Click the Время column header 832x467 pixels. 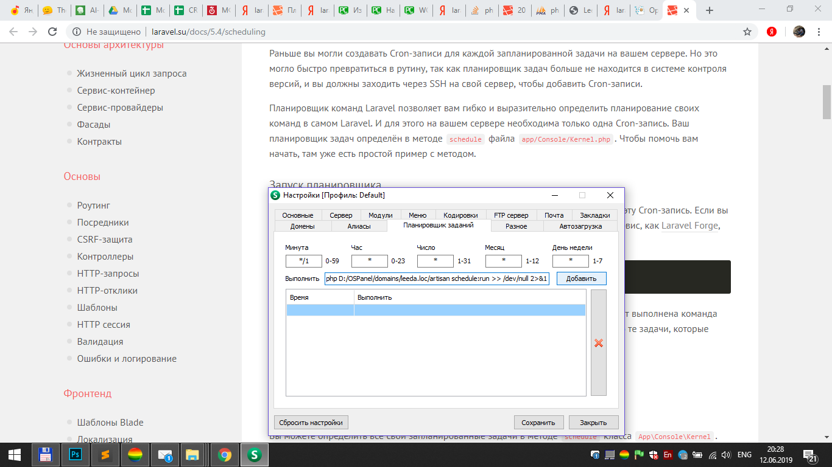pyautogui.click(x=320, y=297)
